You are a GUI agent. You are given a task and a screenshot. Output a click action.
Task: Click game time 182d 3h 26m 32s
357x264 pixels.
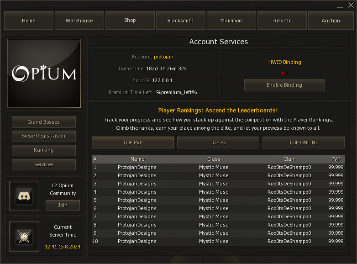coord(167,69)
